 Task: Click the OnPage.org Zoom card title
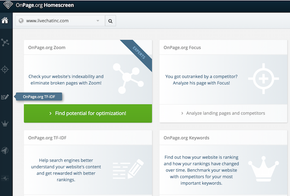click(x=47, y=48)
